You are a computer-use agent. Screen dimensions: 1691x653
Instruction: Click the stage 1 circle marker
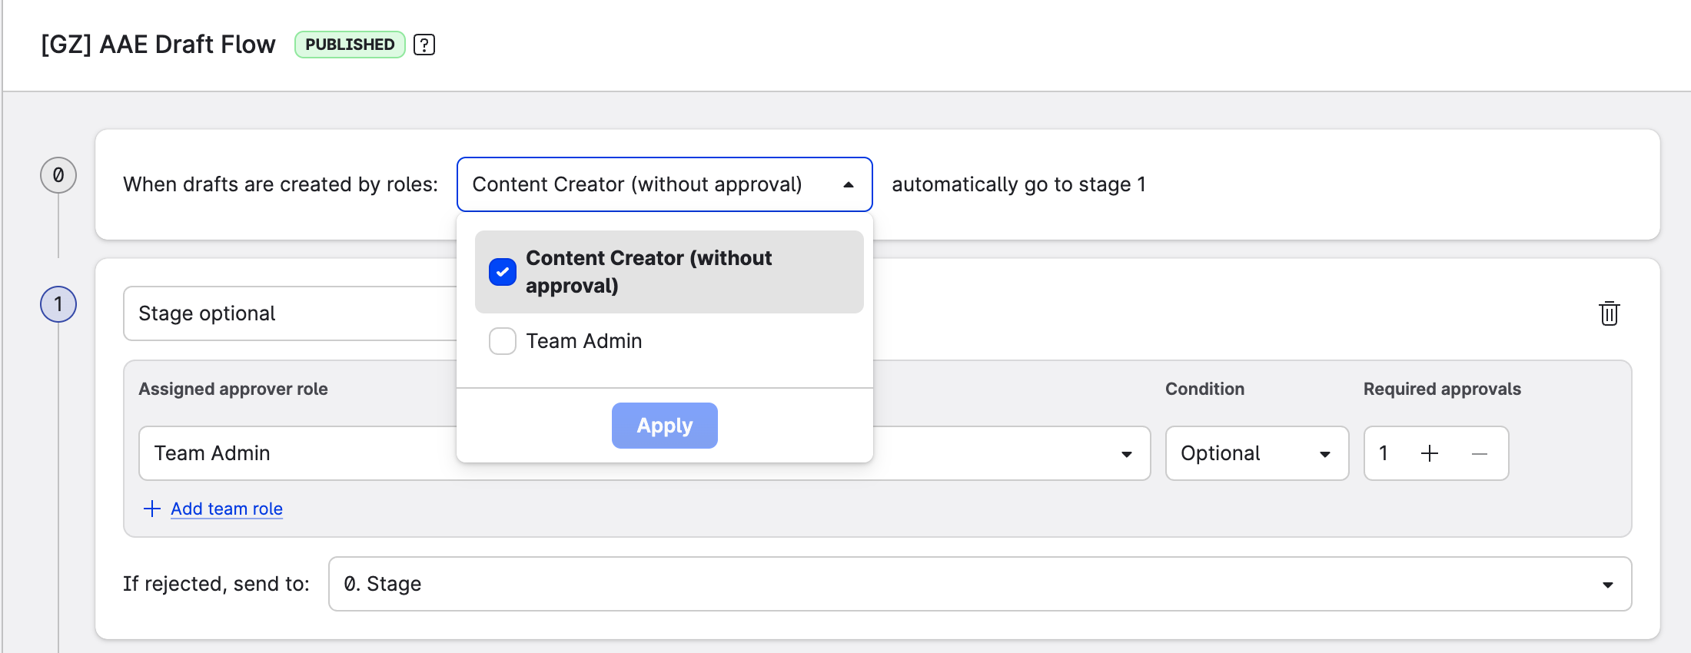[58, 304]
